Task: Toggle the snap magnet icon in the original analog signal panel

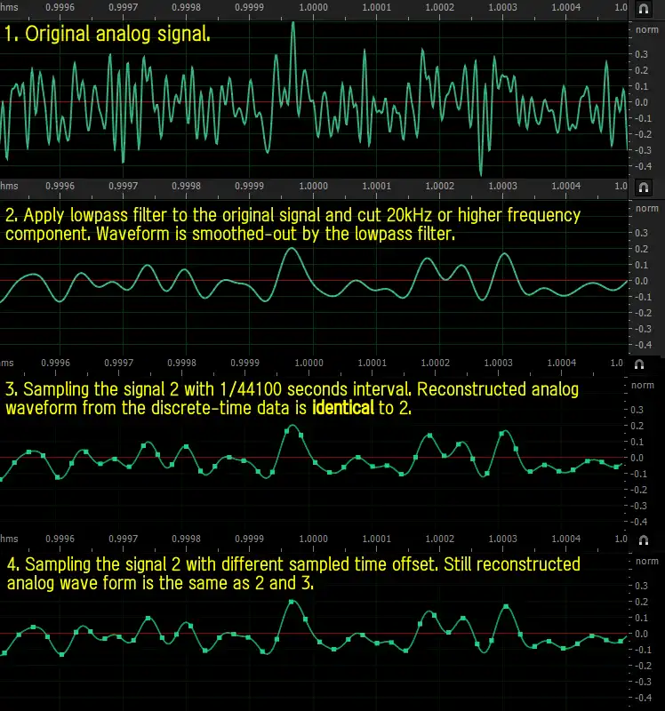Action: 644,9
